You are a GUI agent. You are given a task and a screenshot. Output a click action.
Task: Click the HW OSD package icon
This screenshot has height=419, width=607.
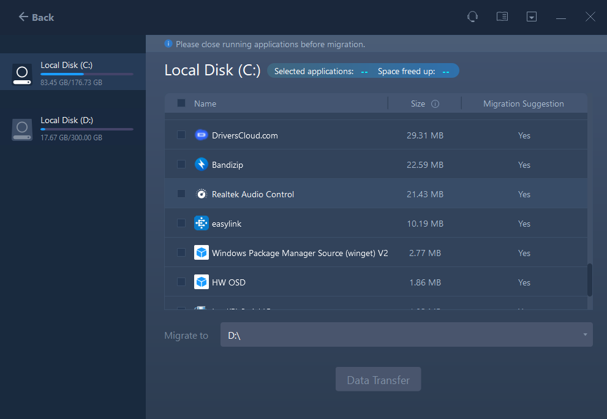202,282
